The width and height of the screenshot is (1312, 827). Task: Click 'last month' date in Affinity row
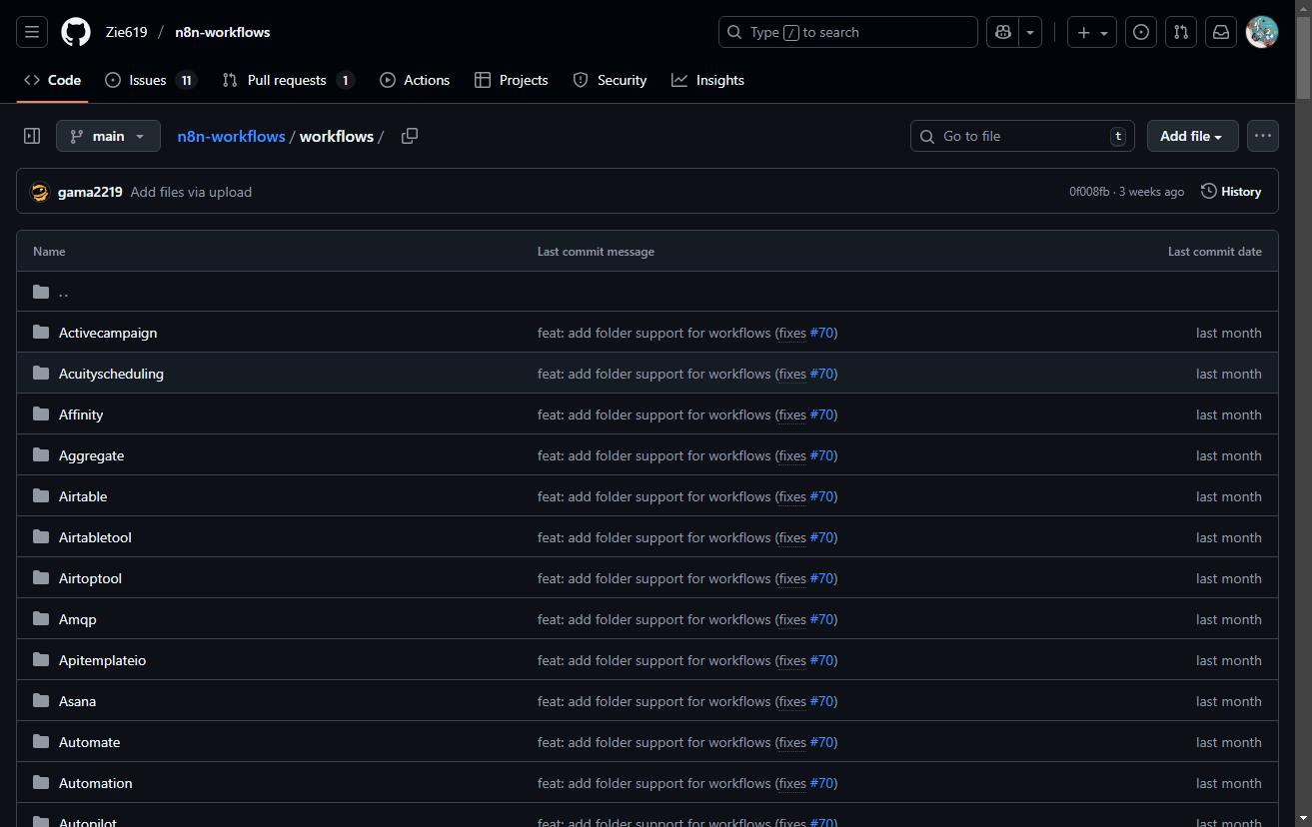(x=1229, y=414)
